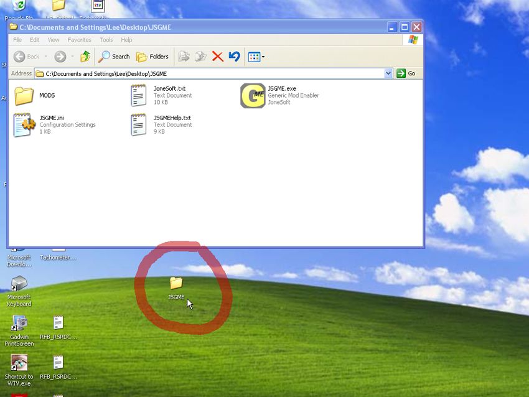Minimize the Explorer window

click(x=392, y=27)
